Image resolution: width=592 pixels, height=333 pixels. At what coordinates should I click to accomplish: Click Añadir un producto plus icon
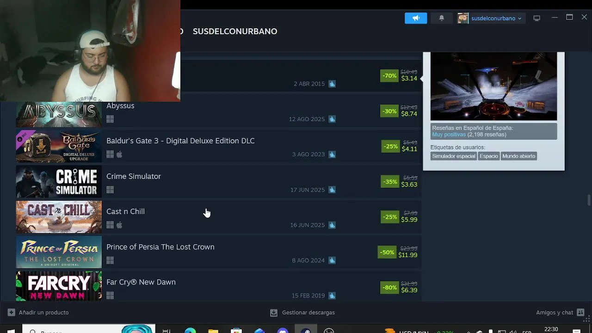click(x=12, y=313)
